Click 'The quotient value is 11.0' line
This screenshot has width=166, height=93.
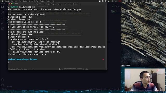(25, 22)
